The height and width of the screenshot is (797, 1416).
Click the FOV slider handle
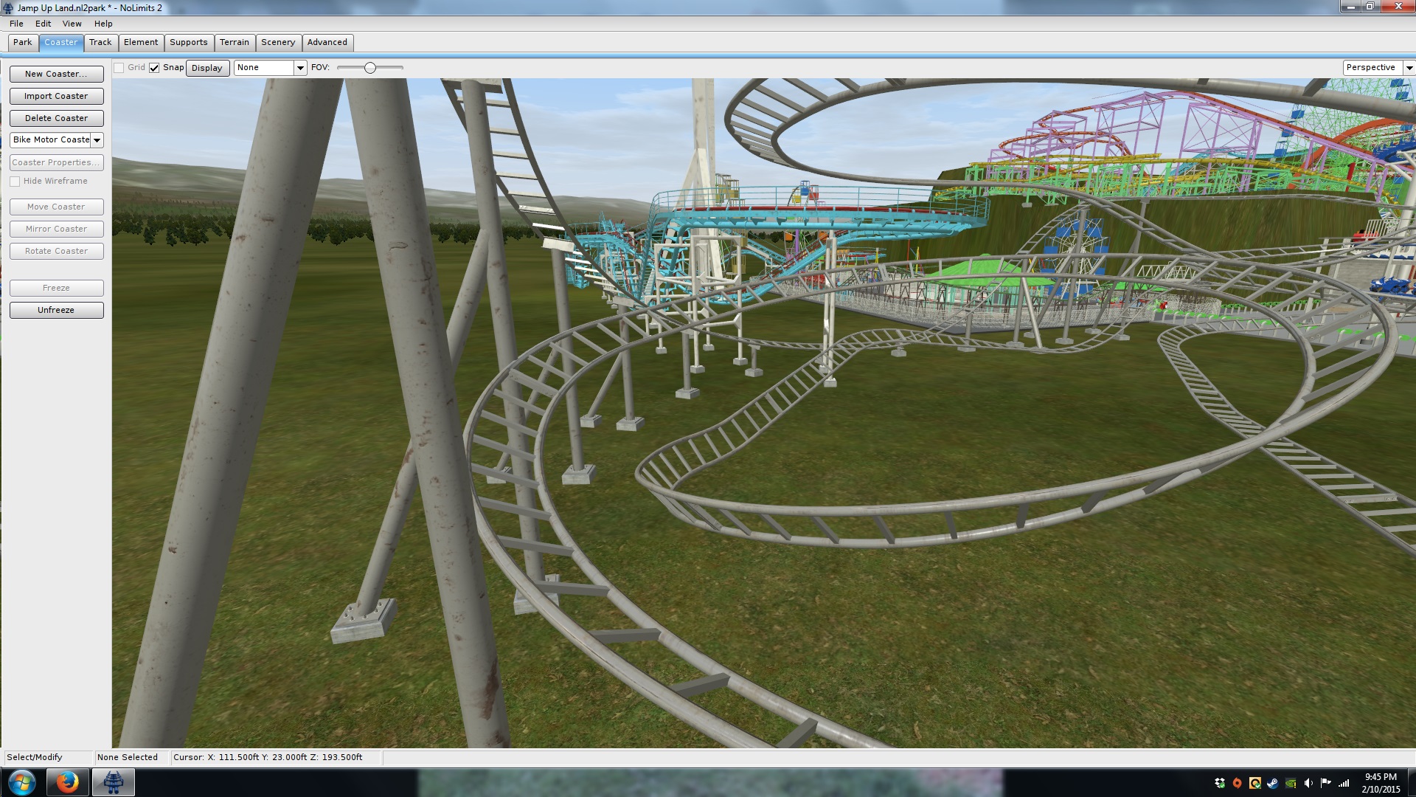point(370,68)
